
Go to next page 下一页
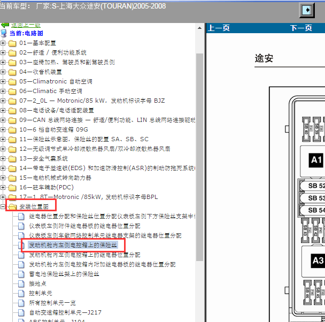point(301,28)
